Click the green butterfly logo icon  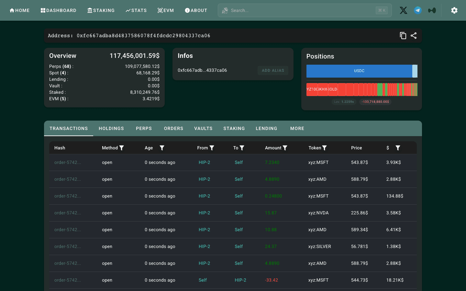point(432,10)
